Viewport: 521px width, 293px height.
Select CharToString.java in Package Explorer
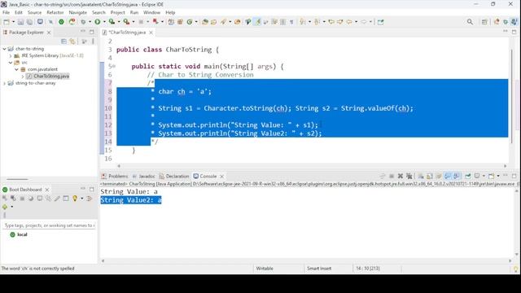tap(48, 76)
